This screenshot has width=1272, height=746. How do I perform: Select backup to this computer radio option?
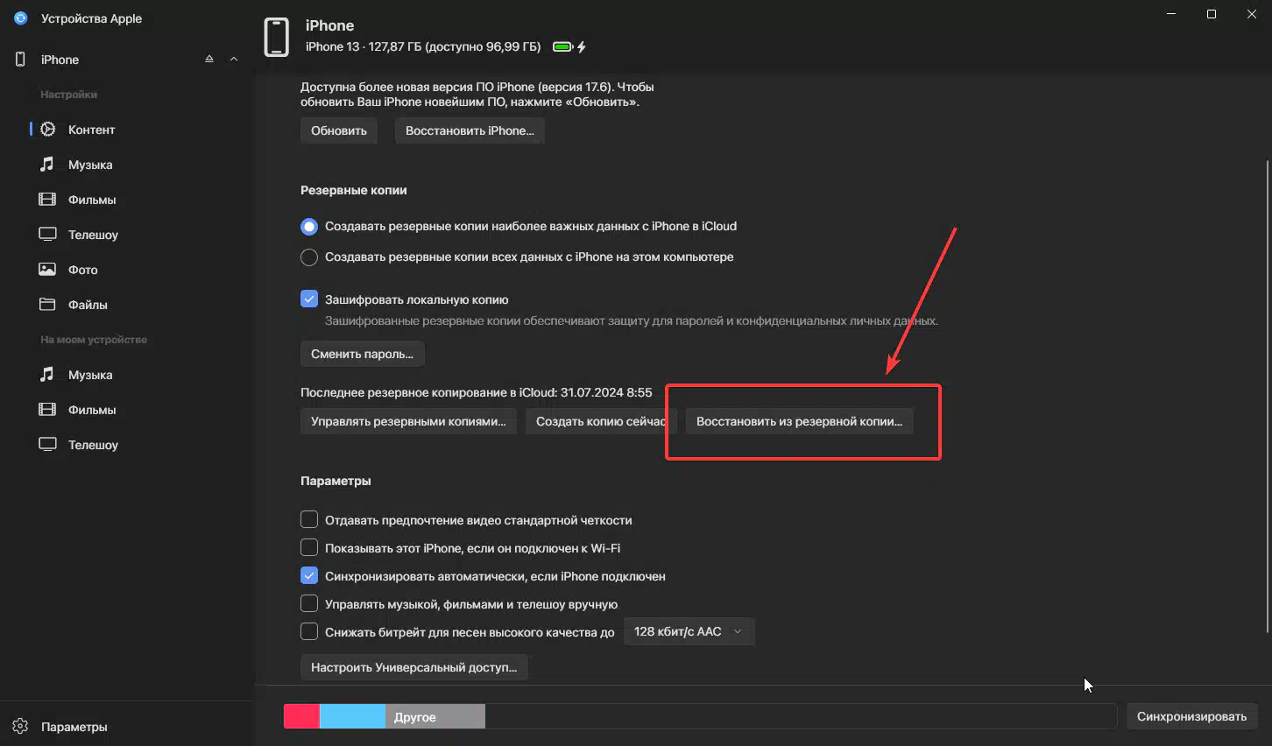[x=309, y=257]
